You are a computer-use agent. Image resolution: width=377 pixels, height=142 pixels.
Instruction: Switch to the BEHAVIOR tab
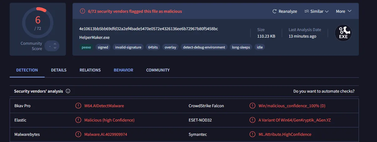[124, 70]
